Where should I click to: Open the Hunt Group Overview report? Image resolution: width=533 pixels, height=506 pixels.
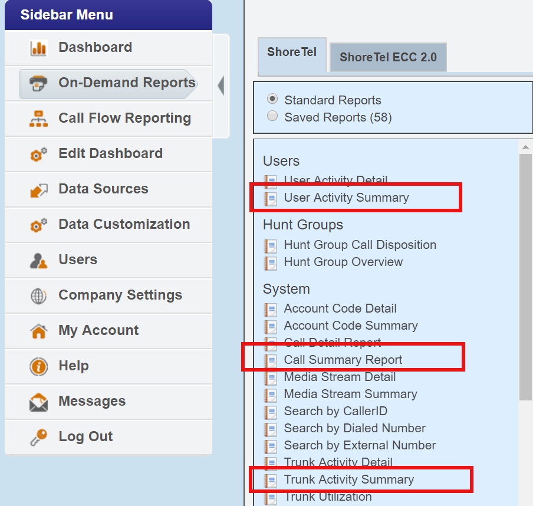[x=343, y=262]
